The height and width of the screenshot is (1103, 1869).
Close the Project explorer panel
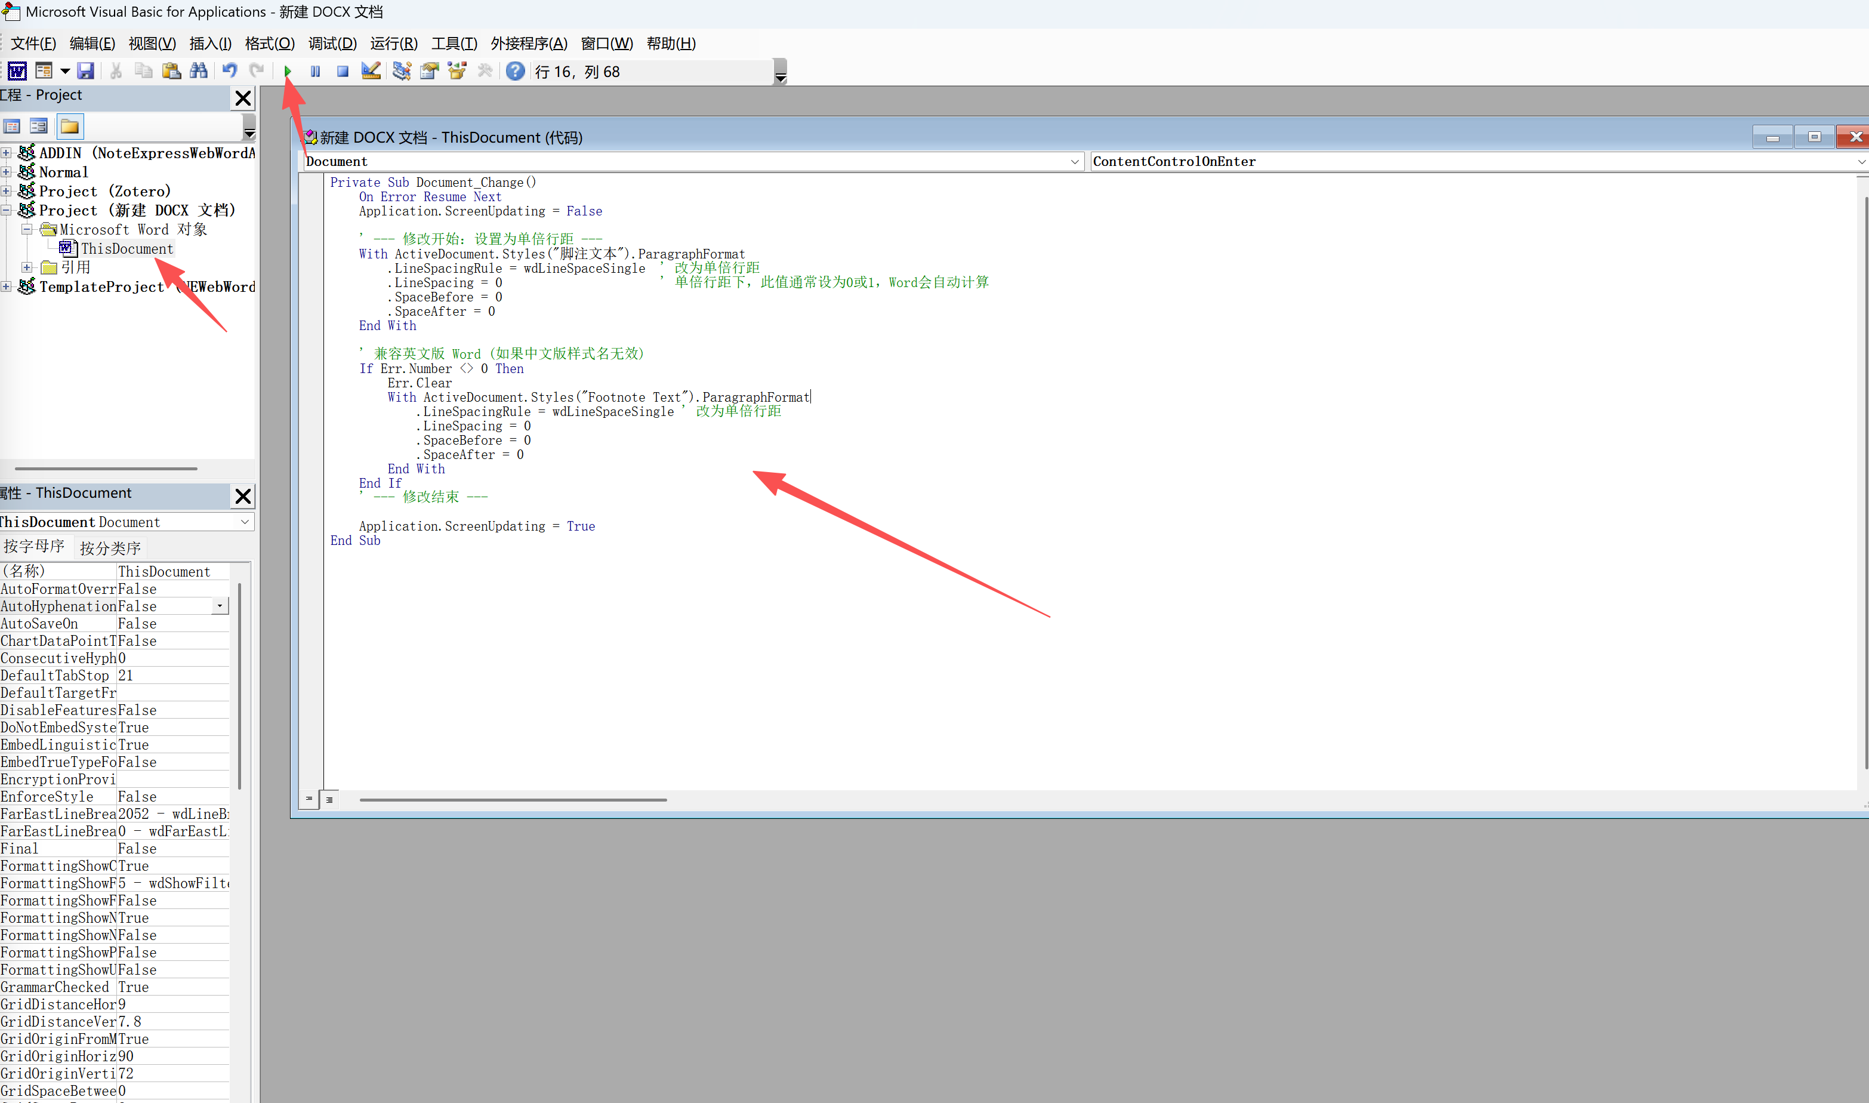[243, 98]
